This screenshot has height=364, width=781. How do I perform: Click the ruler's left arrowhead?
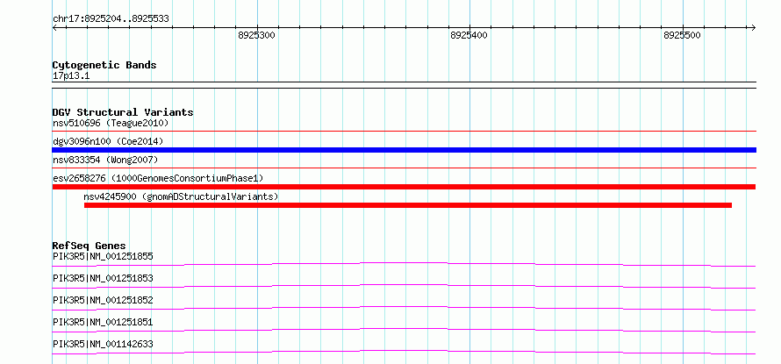[54, 27]
